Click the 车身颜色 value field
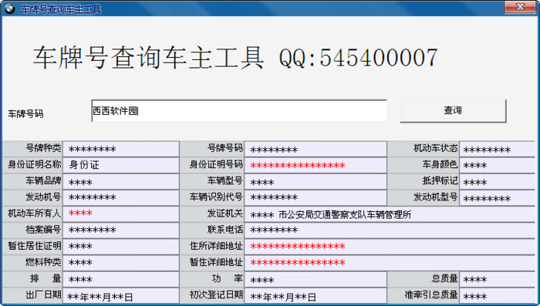This screenshot has width=540, height=306. [x=497, y=165]
